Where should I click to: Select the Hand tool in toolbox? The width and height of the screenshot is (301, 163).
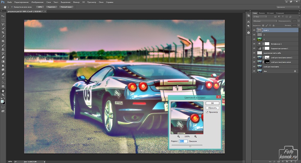pyautogui.click(x=3, y=91)
